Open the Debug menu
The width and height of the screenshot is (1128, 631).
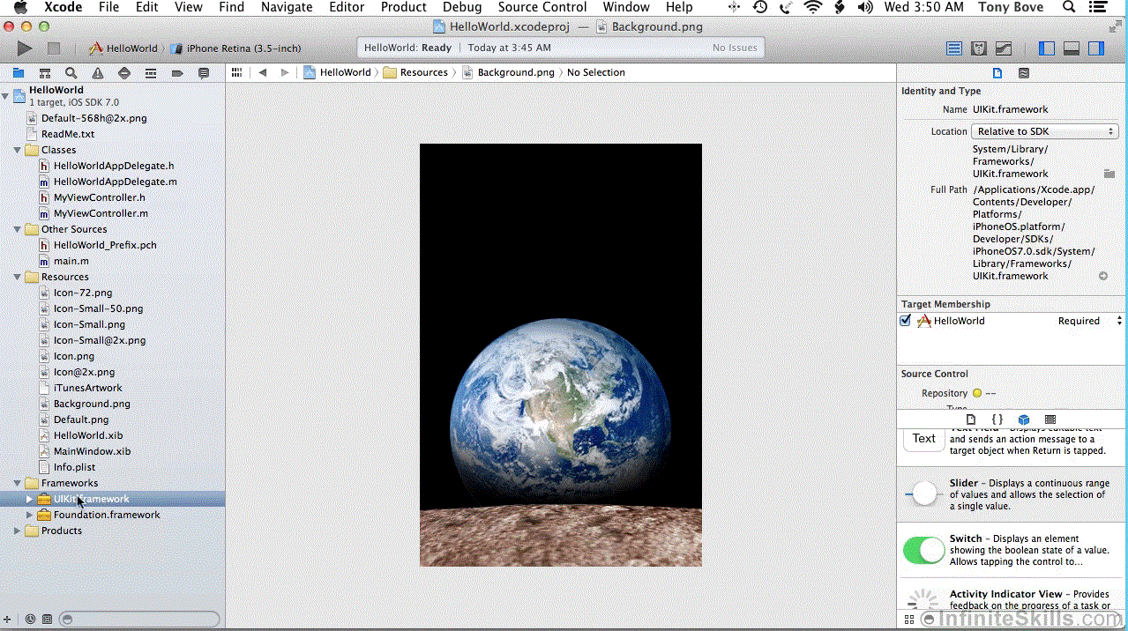(462, 7)
